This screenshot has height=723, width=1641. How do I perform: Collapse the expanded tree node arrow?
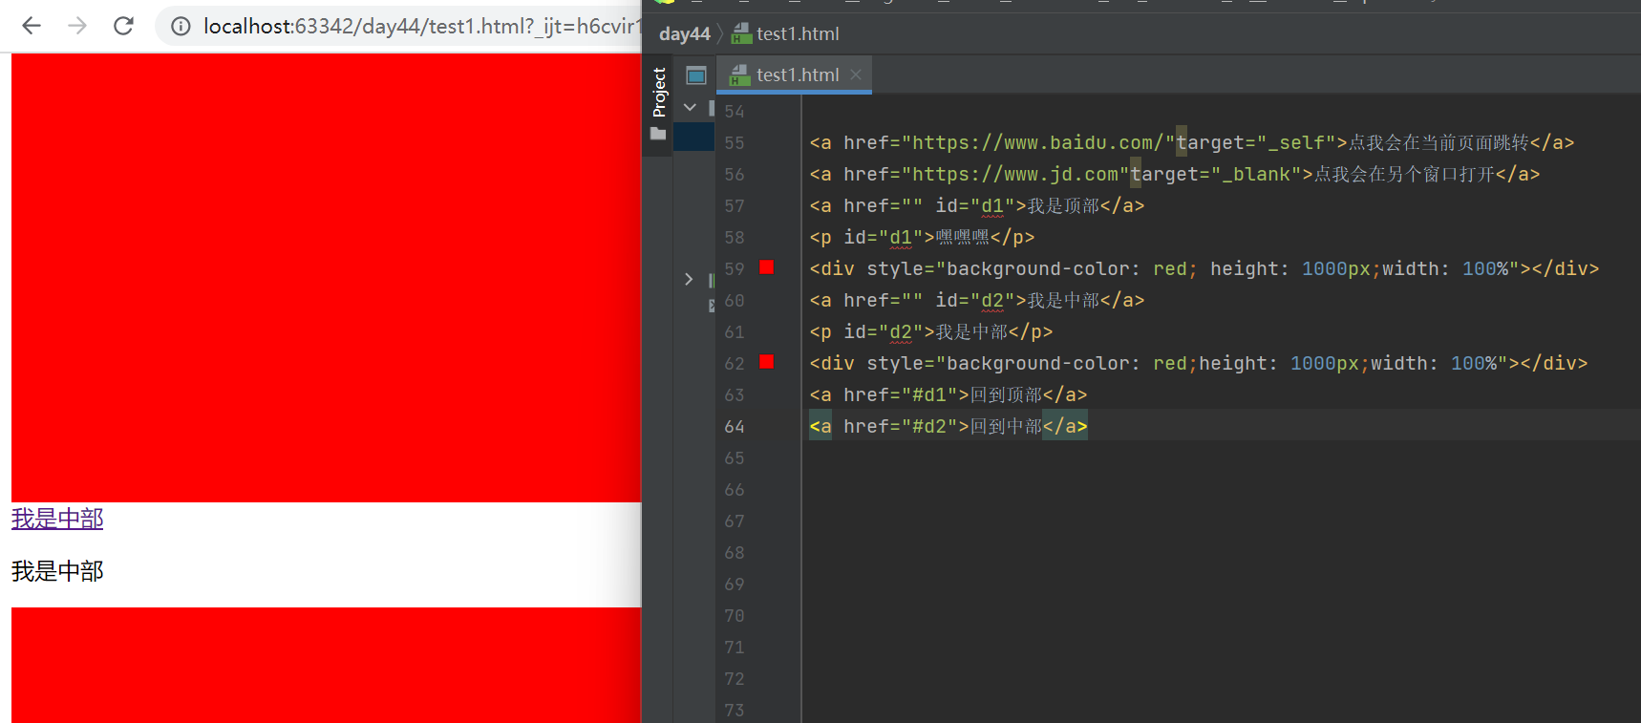[690, 108]
